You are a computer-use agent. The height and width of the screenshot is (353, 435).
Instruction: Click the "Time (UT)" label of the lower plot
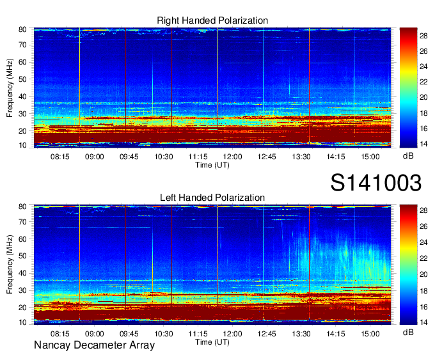(212, 342)
